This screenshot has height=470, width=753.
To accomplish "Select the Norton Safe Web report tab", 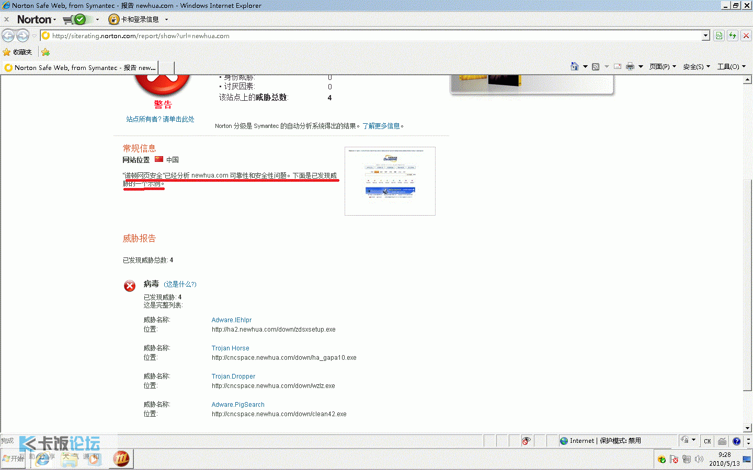I will pos(81,68).
